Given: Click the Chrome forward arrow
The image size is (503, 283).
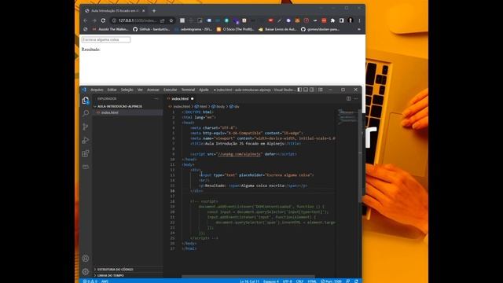Looking at the screenshot, I should (94, 20).
